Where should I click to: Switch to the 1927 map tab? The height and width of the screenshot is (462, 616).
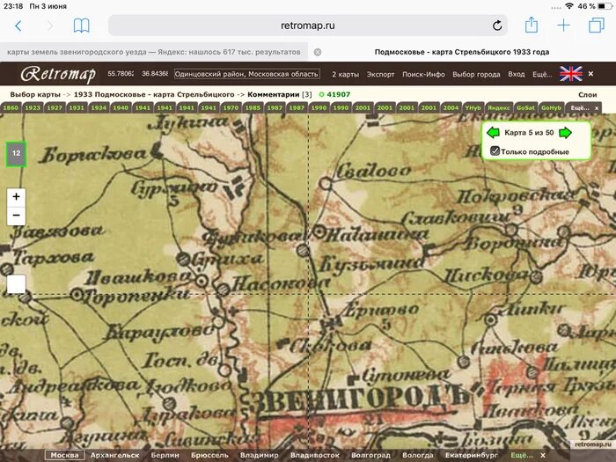coord(55,108)
